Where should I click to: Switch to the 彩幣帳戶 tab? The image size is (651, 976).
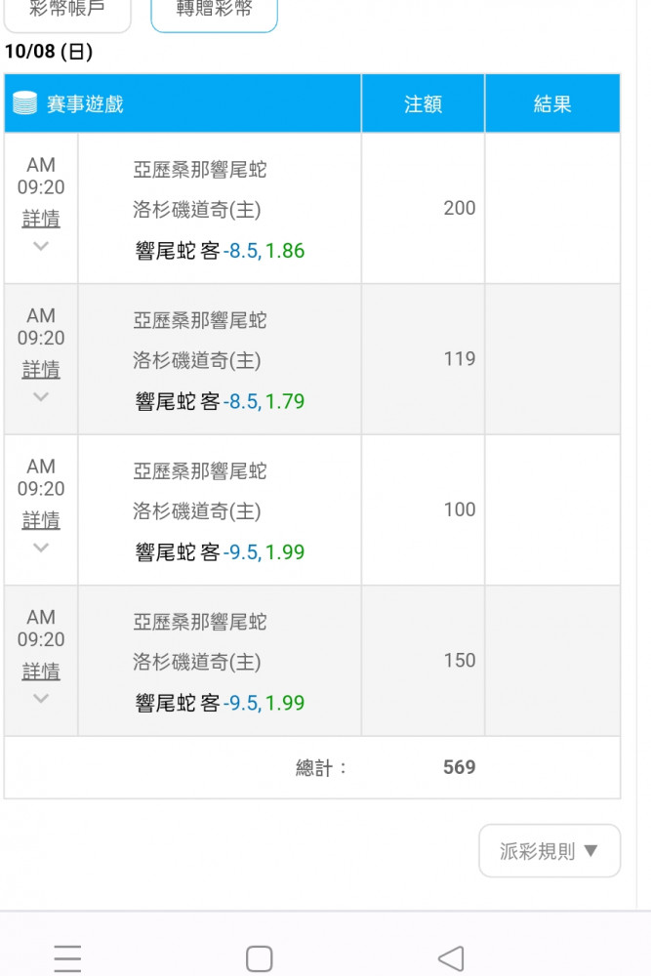click(x=67, y=11)
